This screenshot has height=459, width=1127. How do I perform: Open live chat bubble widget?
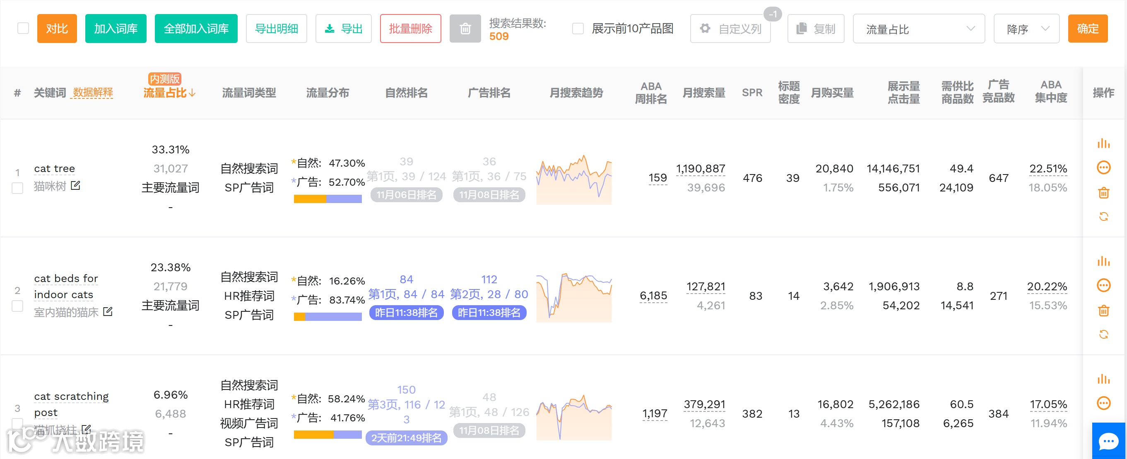pos(1108,441)
